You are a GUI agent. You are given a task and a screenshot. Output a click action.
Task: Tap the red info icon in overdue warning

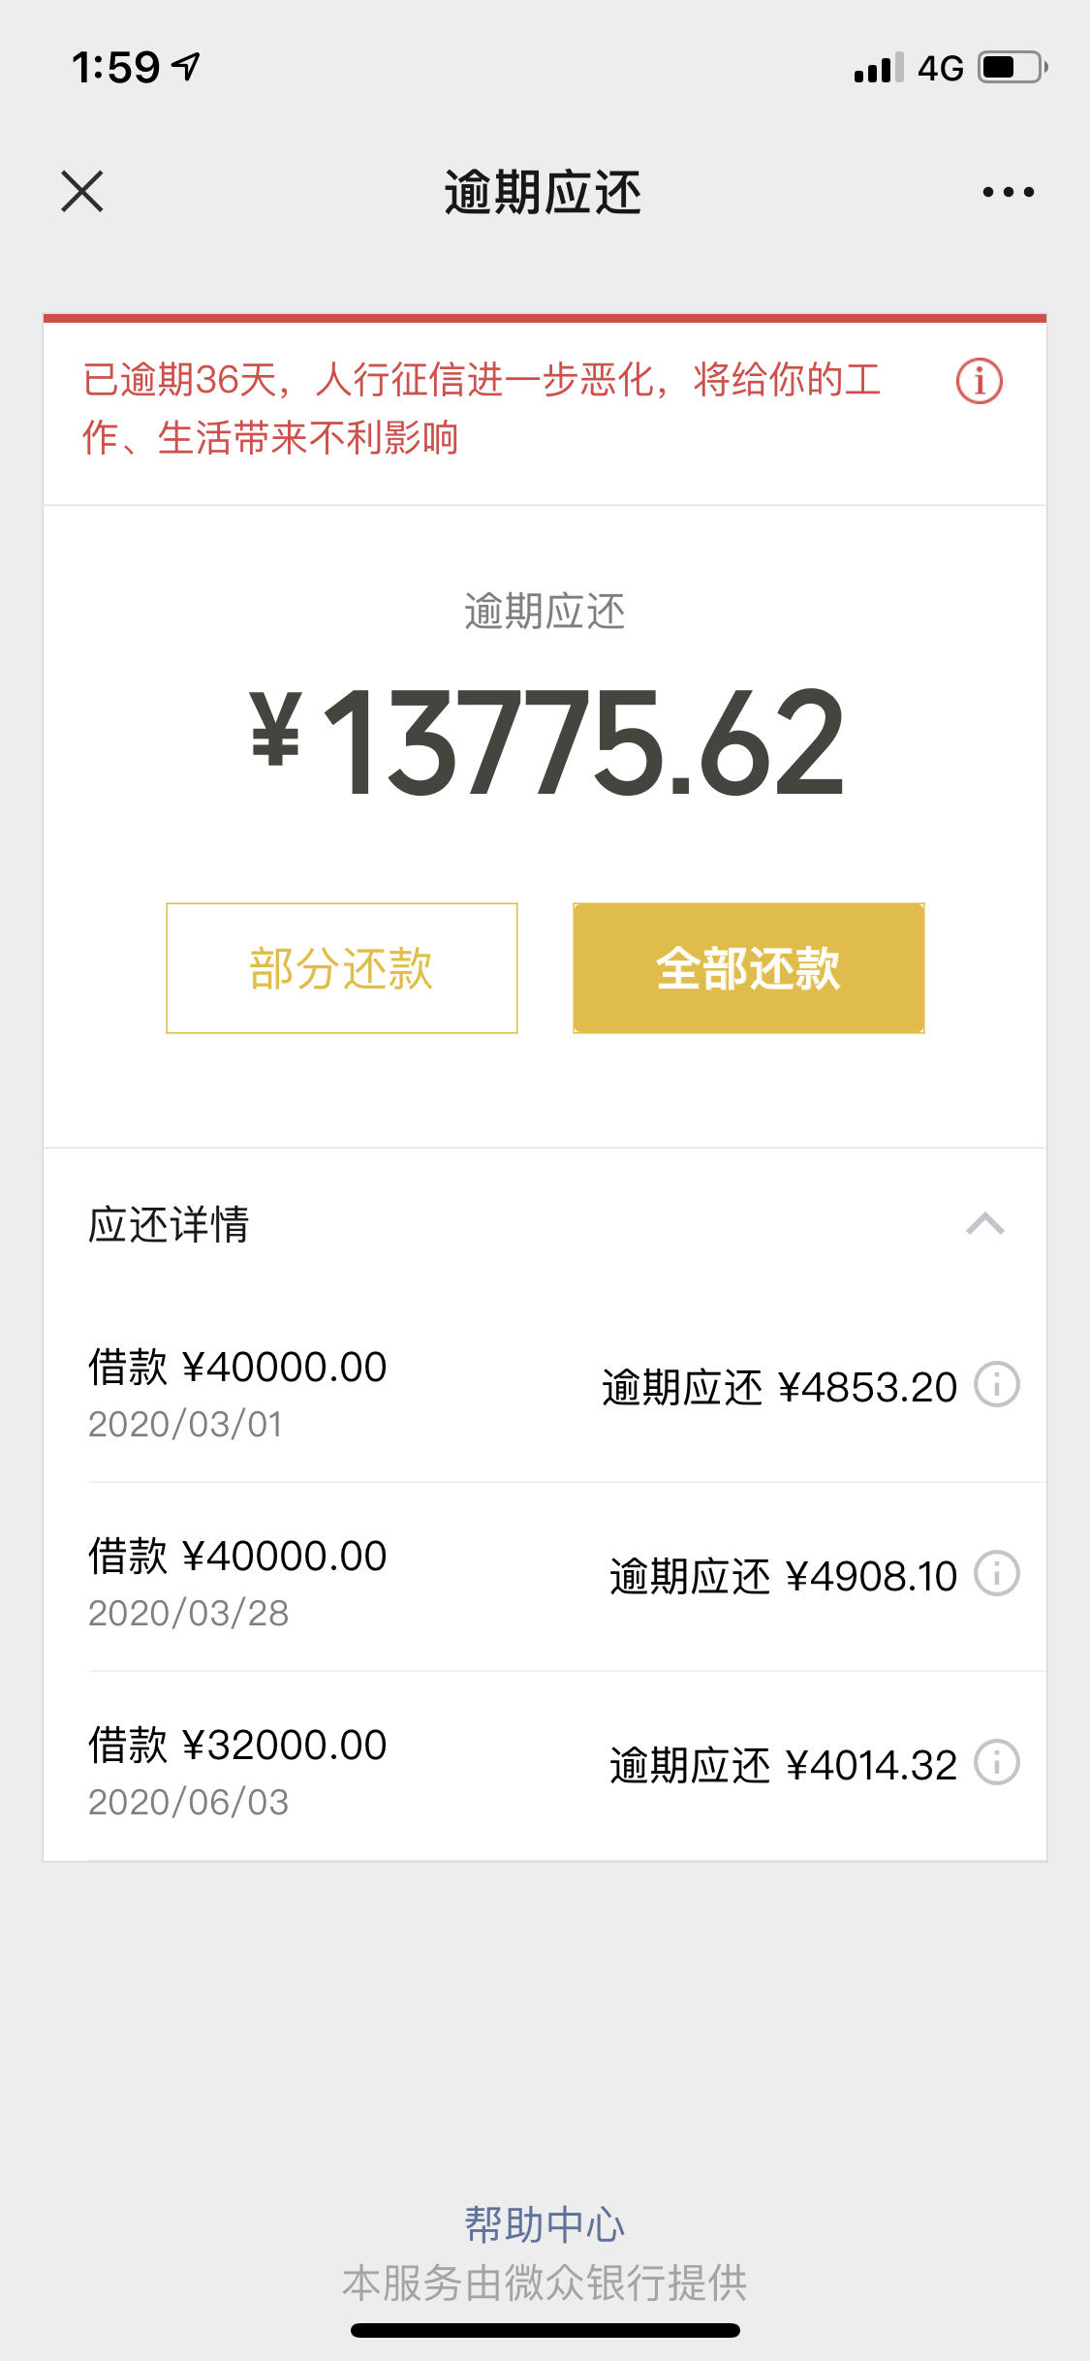click(979, 381)
